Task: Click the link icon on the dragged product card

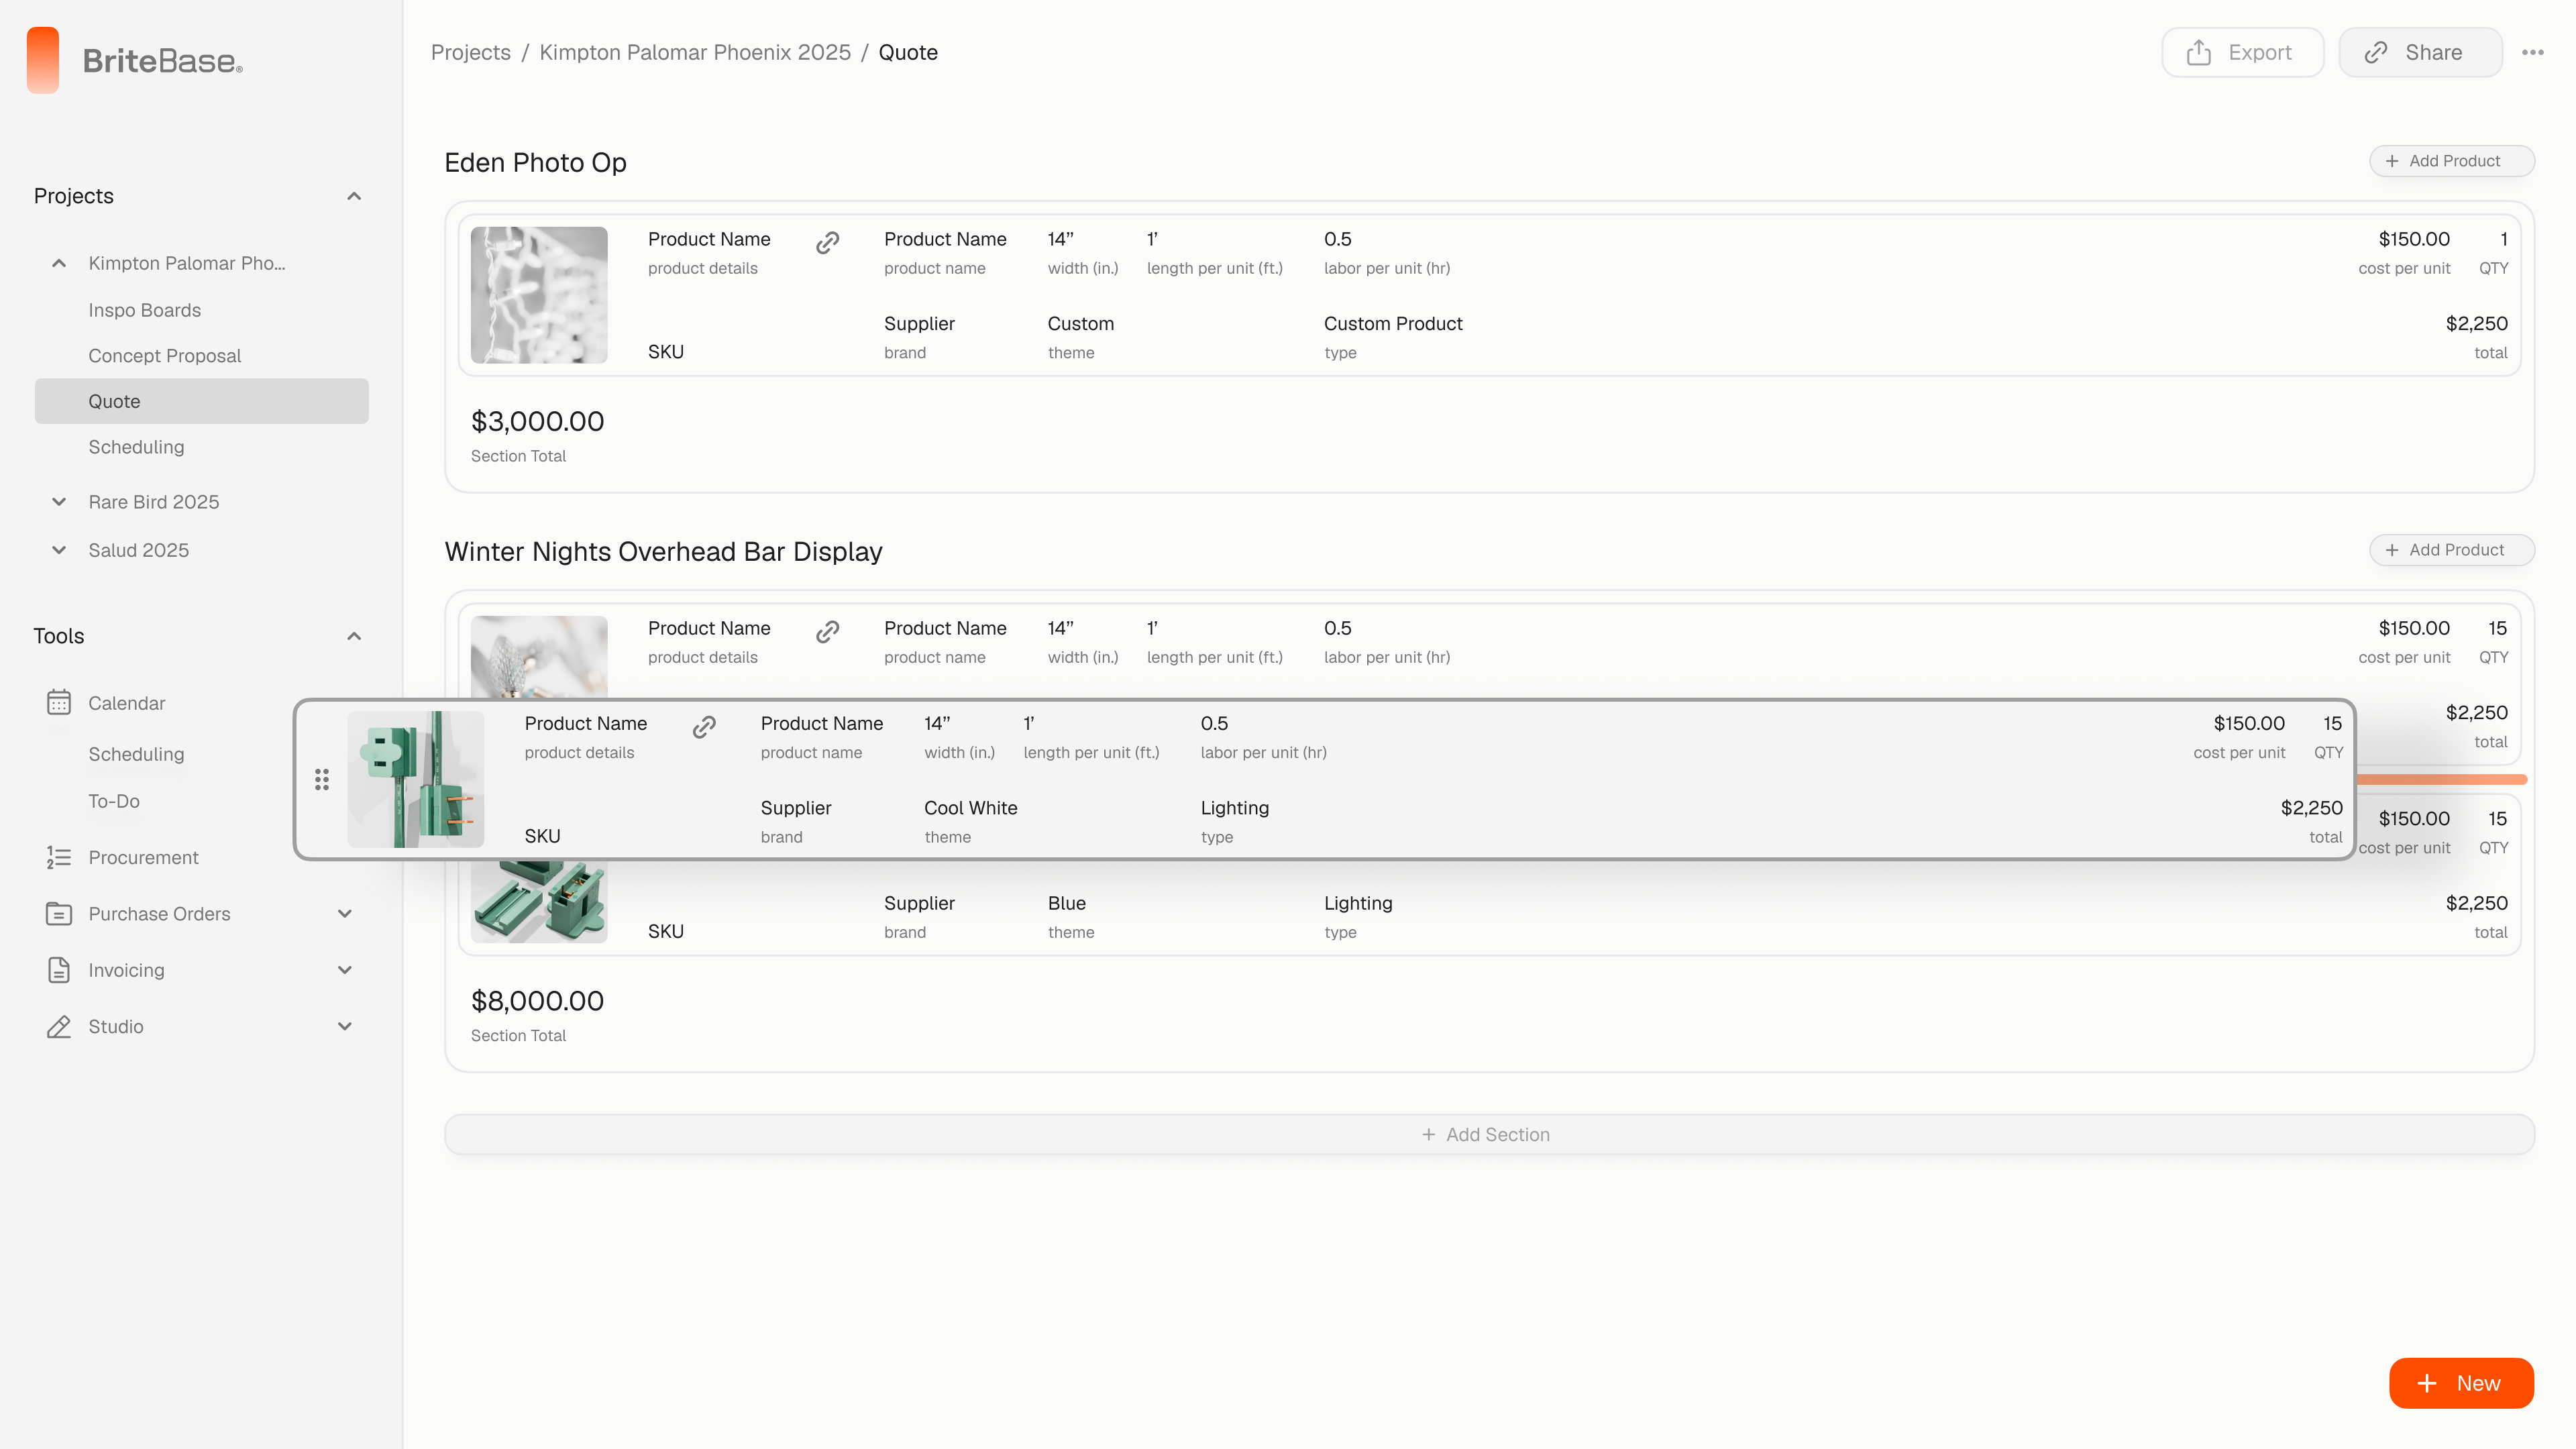Action: (704, 727)
